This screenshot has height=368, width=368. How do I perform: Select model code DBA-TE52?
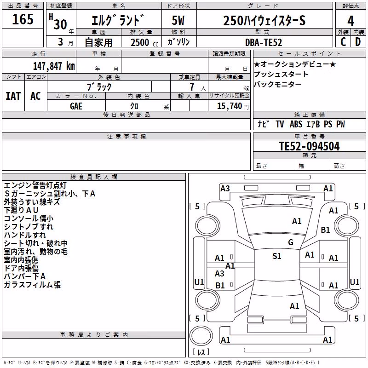263,42
